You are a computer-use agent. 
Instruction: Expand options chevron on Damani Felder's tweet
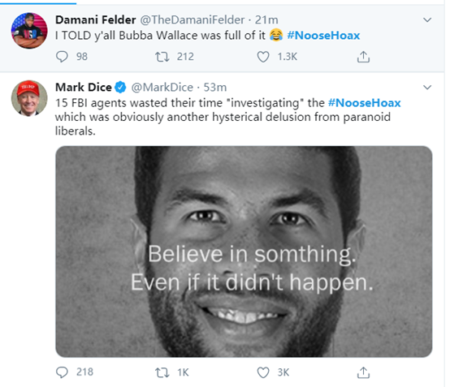pos(427,19)
